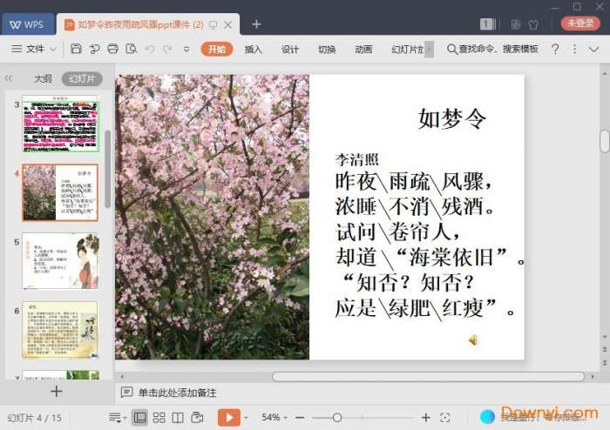Start slideshow with orange play button
Image resolution: width=610 pixels, height=430 pixels.
click(x=227, y=418)
